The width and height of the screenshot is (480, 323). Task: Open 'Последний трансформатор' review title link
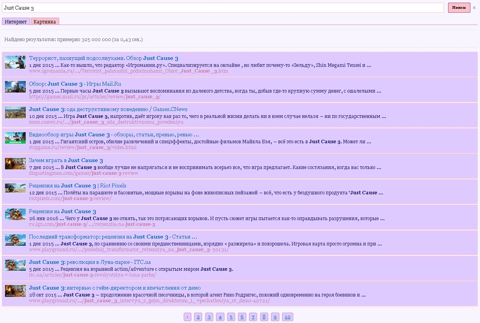coord(113,237)
